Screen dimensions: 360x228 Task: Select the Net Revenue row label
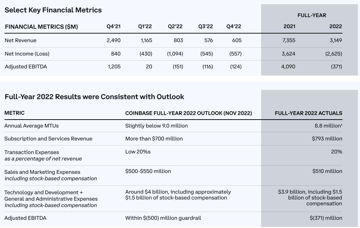[x=21, y=41]
